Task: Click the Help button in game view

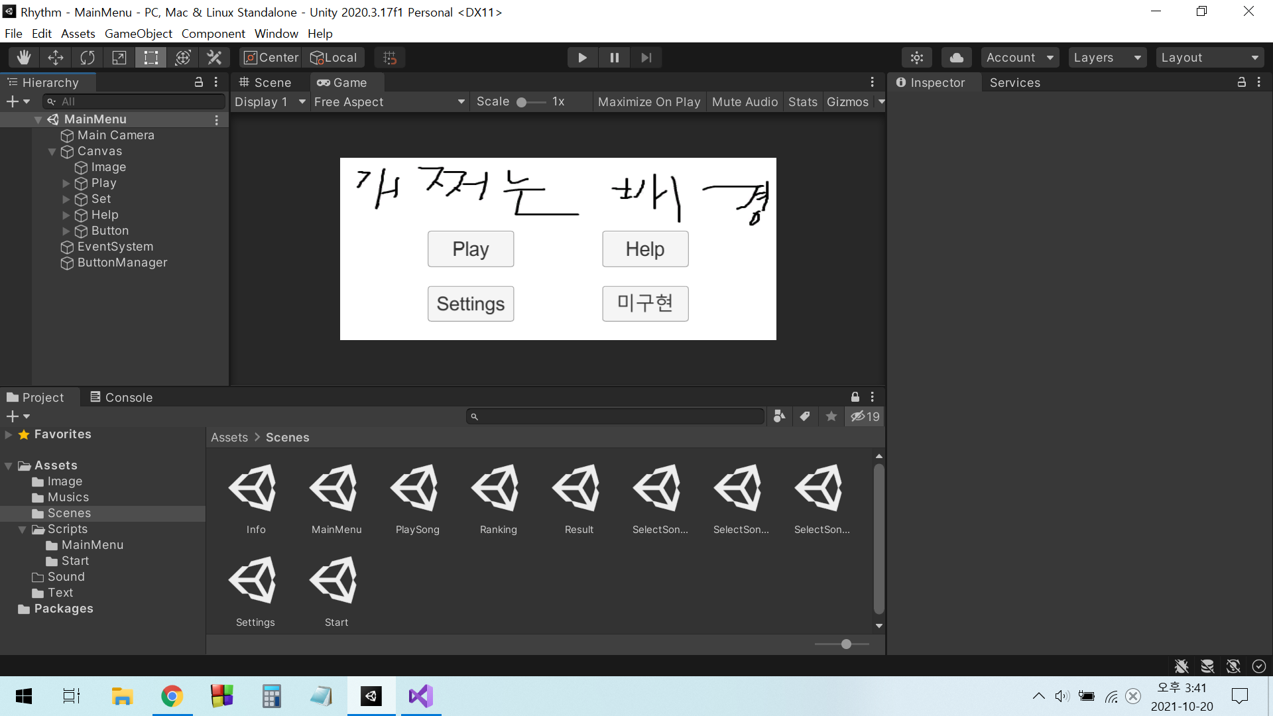Action: tap(644, 249)
